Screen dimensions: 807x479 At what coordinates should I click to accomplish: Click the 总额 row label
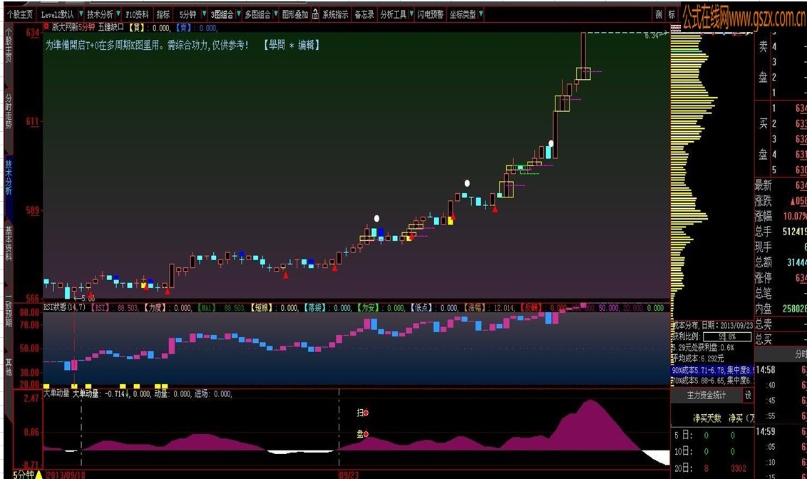(x=764, y=262)
